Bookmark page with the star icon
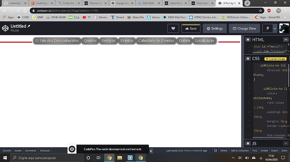Viewport: 290px width, 162px height. tap(261, 11)
